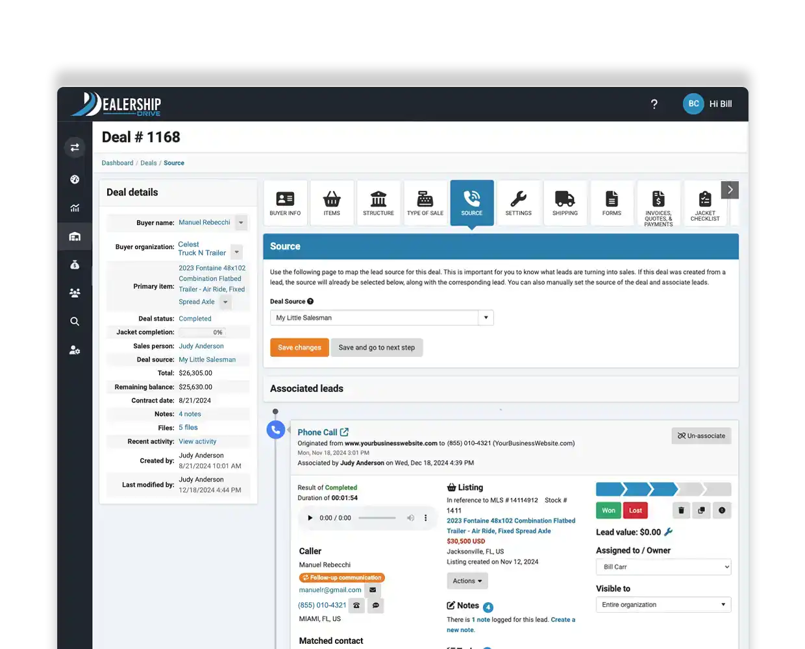Click the help question mark icon
Viewport: 805px width, 649px height.
654,104
